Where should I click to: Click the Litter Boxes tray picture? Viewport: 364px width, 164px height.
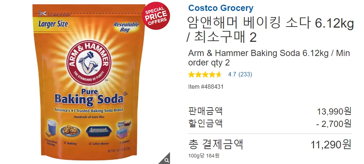click(x=99, y=132)
